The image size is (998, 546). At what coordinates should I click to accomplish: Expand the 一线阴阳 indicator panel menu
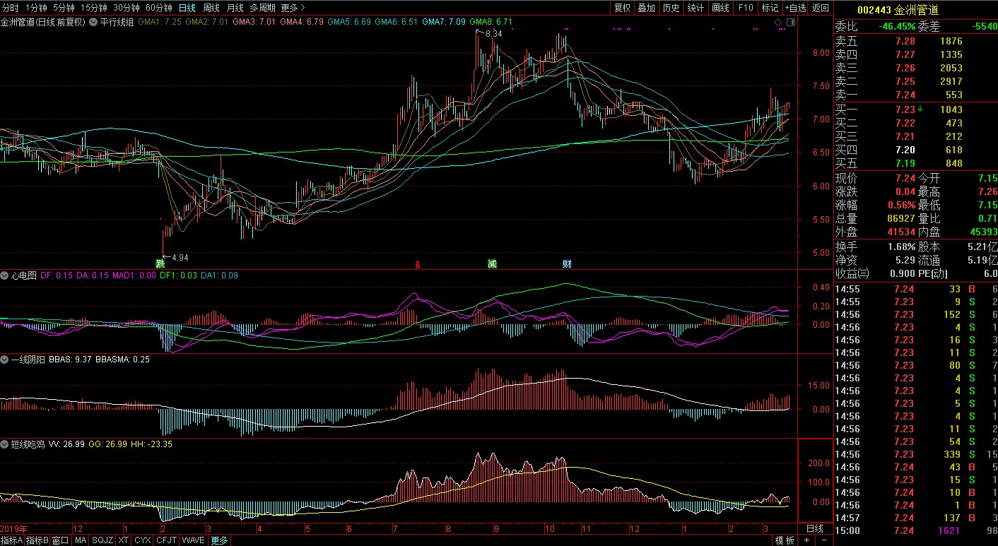pyautogui.click(x=5, y=359)
